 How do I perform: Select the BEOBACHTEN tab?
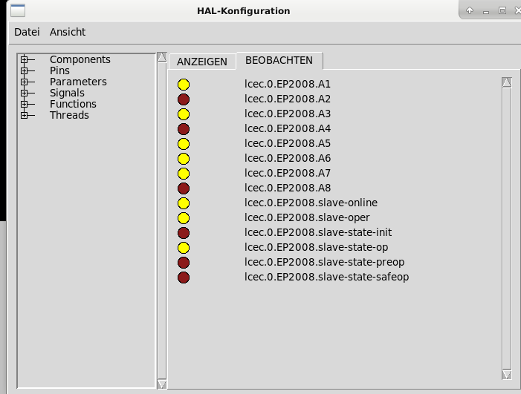tap(279, 60)
